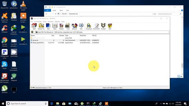Image resolution: width=189 pixels, height=106 pixels.
Task: Expand Explorer address bar history dropdown
Action: click(153, 14)
